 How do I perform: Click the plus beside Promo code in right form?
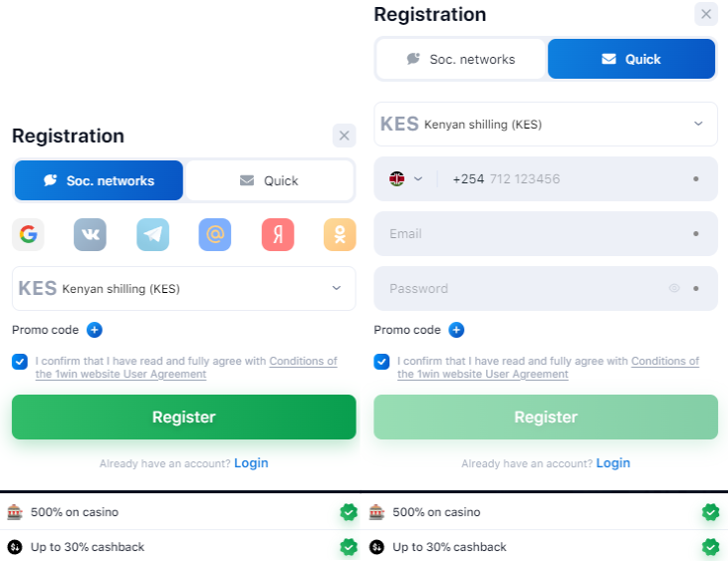pos(456,330)
